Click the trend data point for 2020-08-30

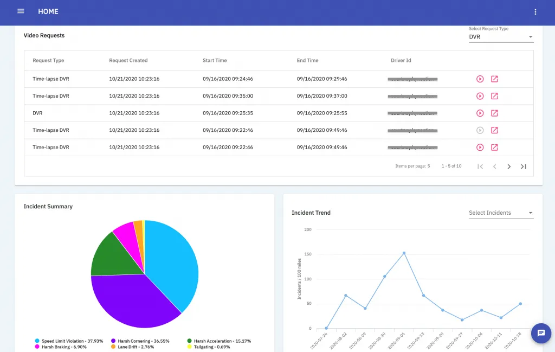[384, 276]
